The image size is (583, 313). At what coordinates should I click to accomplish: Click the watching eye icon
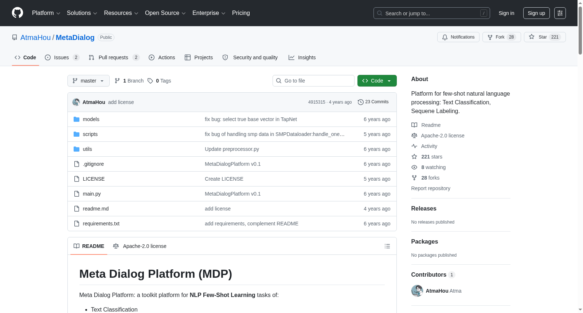(414, 167)
